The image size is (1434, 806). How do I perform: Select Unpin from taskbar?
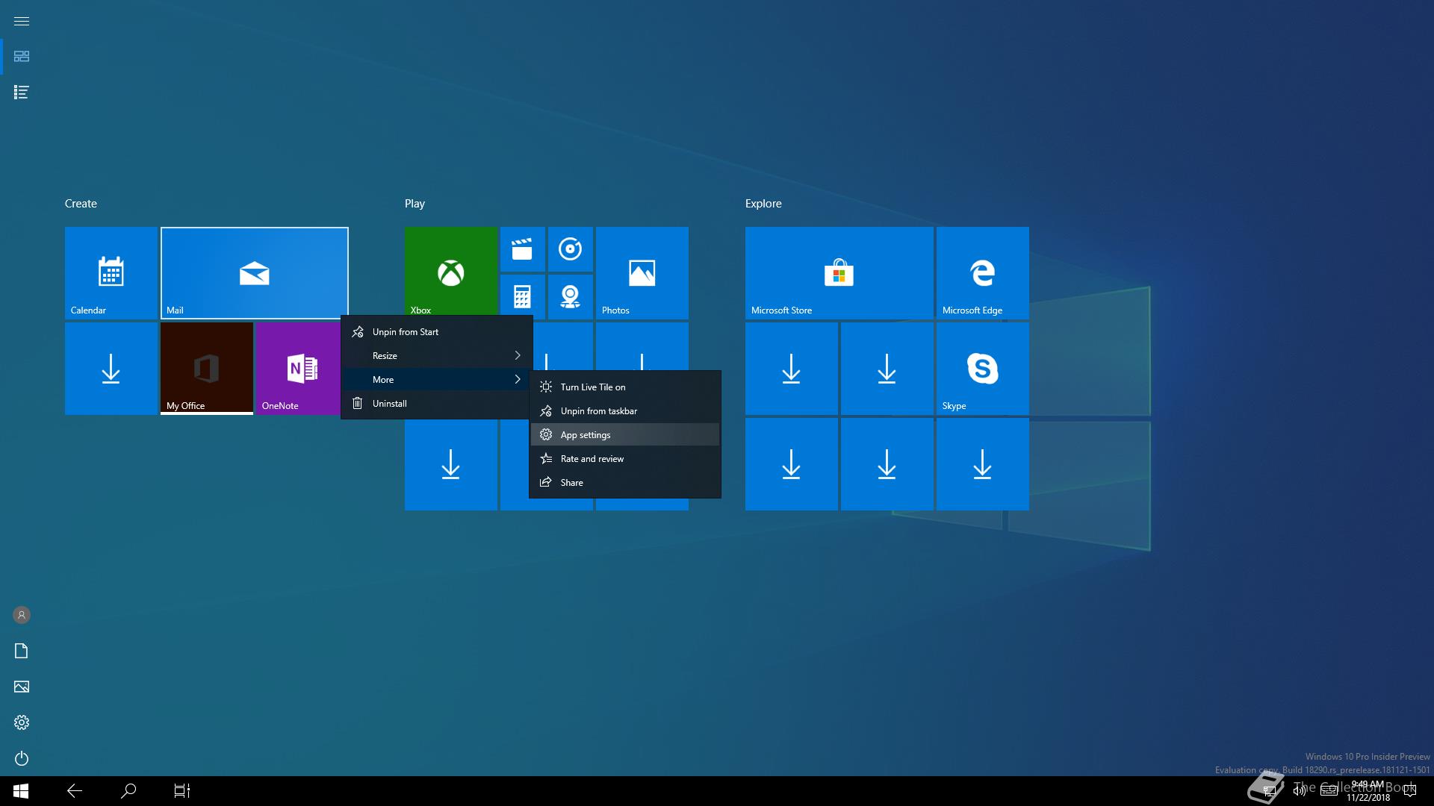[x=625, y=411]
